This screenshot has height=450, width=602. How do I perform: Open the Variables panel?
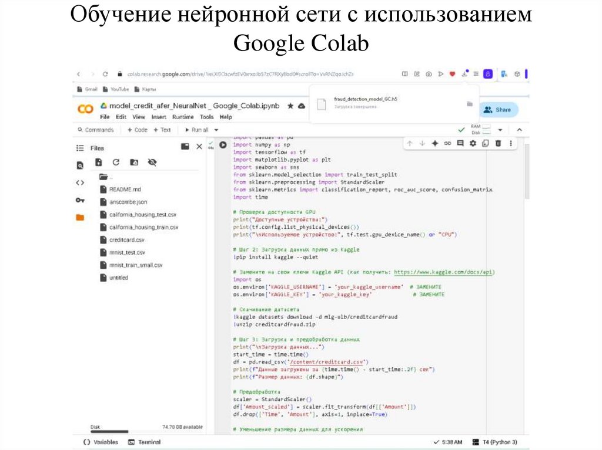(x=101, y=442)
